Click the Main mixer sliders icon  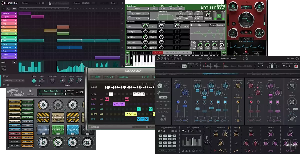160,86
